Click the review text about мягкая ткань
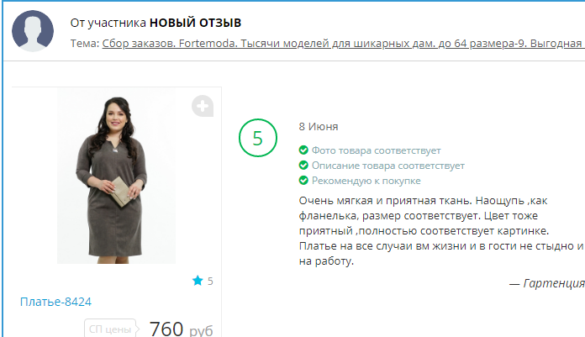The image size is (585, 337). click(x=441, y=230)
